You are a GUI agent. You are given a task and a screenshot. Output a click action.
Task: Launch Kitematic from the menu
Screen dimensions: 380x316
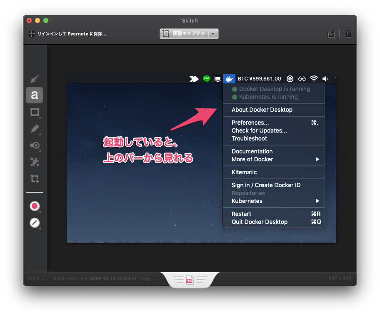pos(274,173)
